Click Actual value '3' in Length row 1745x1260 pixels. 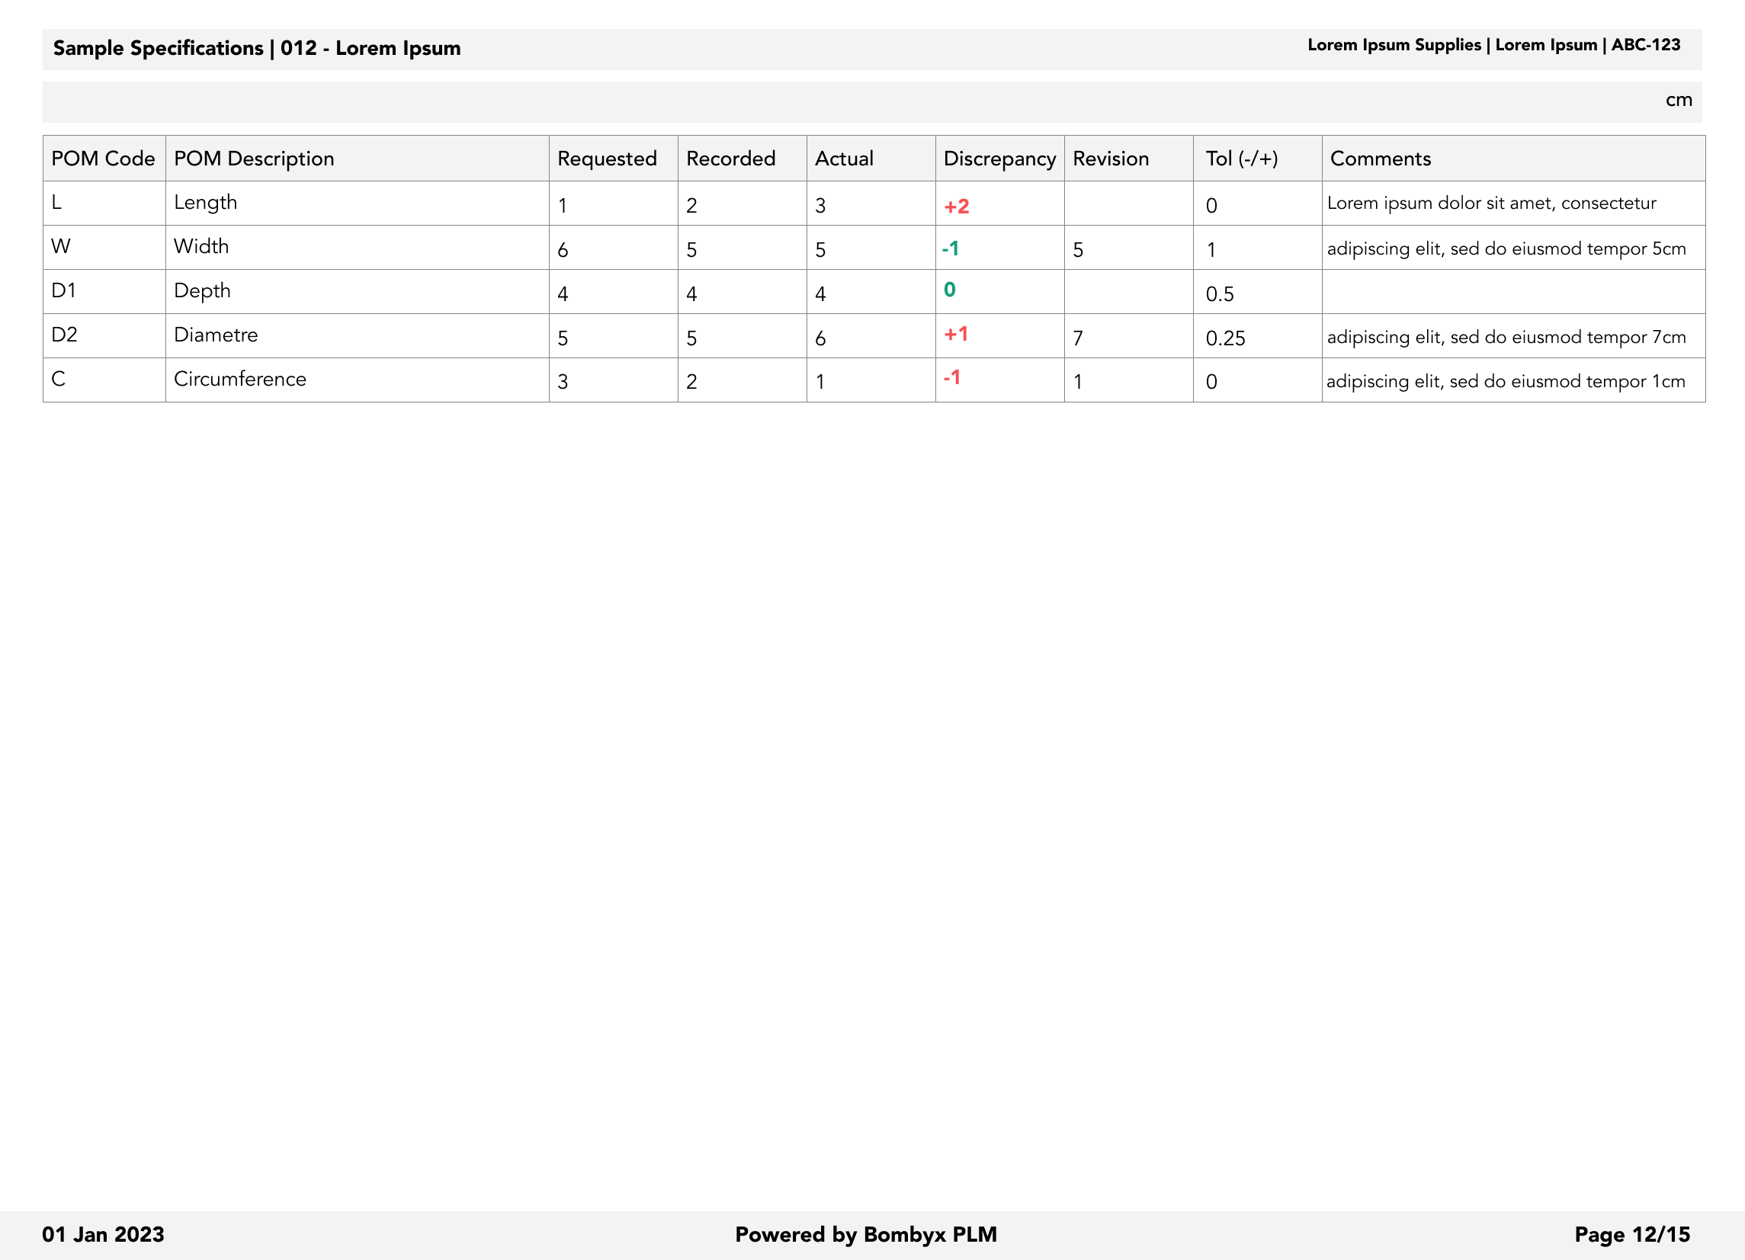coord(820,206)
